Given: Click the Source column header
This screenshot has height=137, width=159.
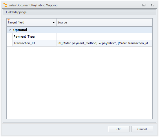Looking at the screenshot, I should tap(104, 22).
